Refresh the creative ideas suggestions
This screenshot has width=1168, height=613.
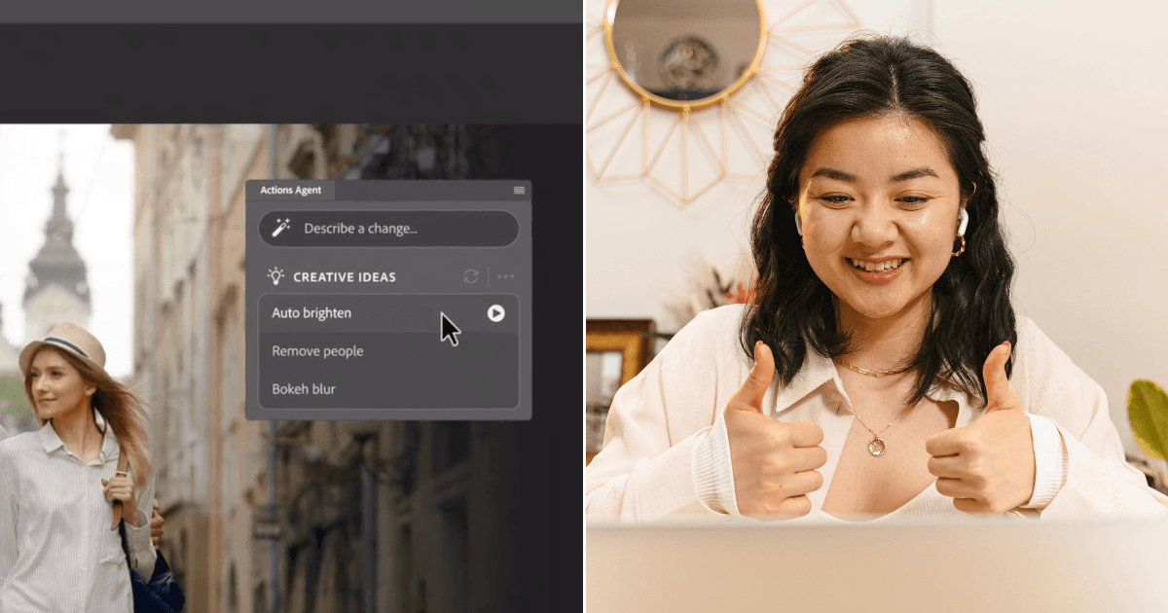(x=471, y=276)
